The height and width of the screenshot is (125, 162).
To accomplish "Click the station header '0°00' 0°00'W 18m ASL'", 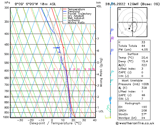I will (x=35, y=4).
